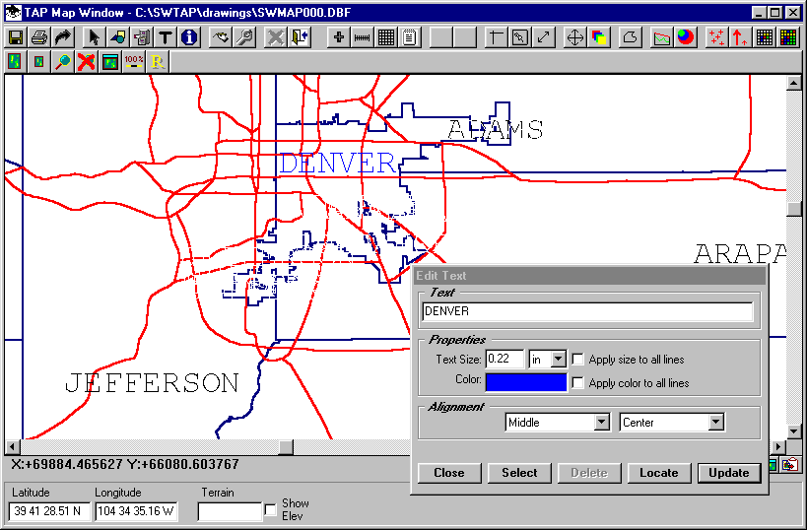This screenshot has height=530, width=807.
Task: Select the magnifier zoom tool icon
Action: tap(63, 62)
